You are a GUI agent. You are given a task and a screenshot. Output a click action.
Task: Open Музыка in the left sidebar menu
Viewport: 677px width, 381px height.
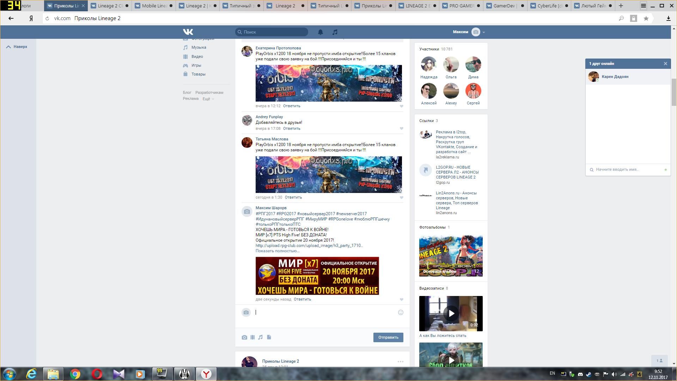[x=199, y=47]
